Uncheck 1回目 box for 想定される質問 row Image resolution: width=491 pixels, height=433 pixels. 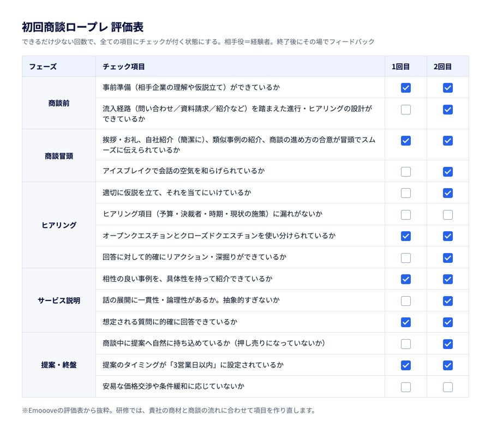(405, 322)
